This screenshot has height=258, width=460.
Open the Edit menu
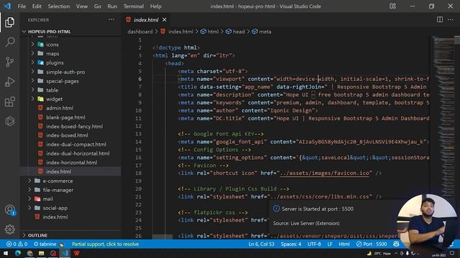37,6
